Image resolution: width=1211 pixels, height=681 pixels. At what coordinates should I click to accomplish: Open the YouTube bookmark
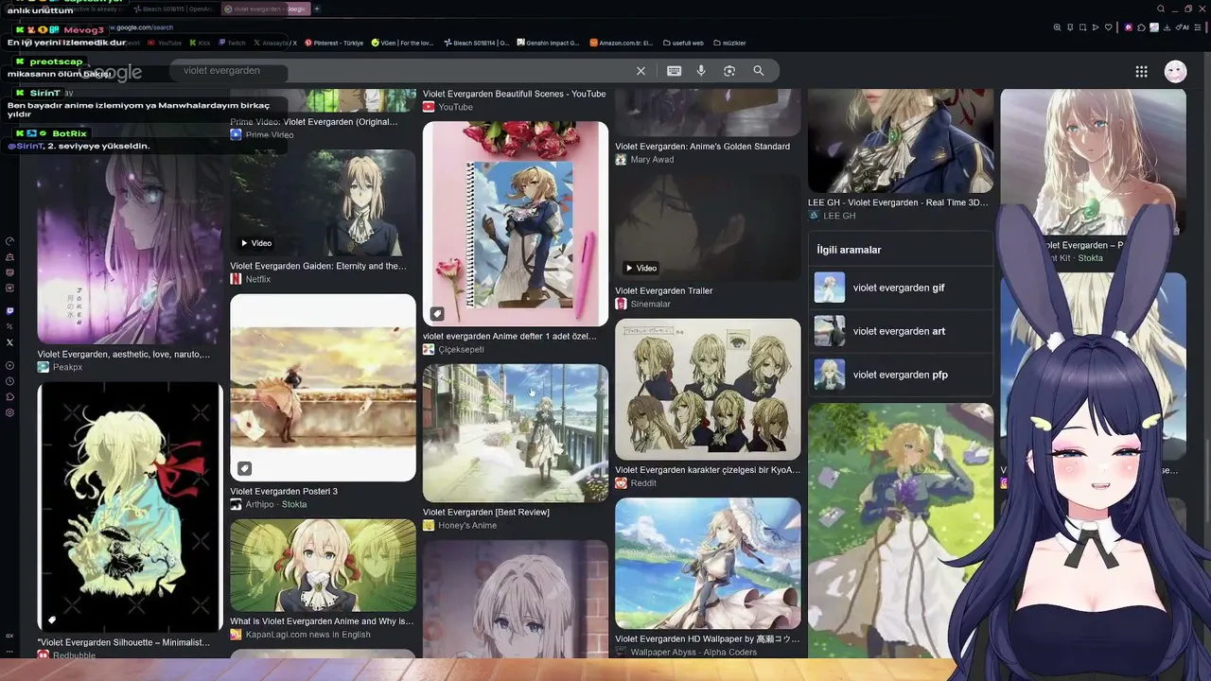(x=165, y=43)
